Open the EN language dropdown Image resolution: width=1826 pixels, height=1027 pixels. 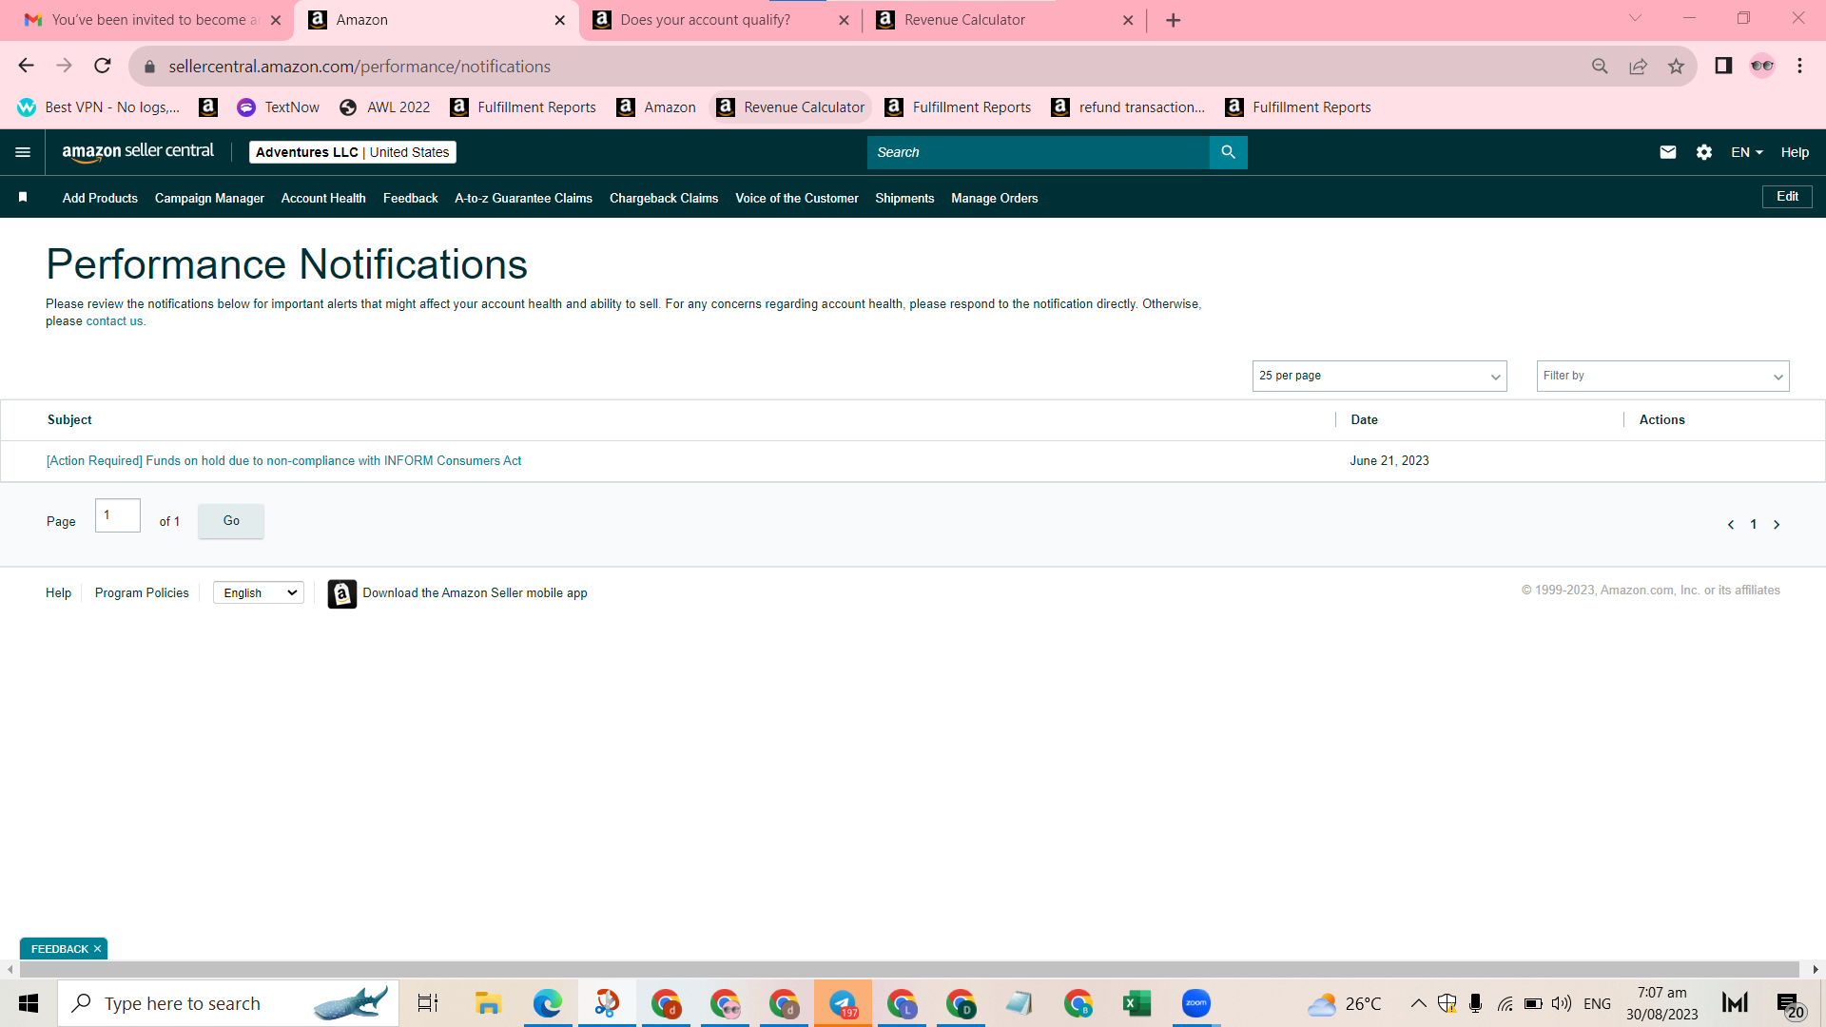click(x=1746, y=152)
